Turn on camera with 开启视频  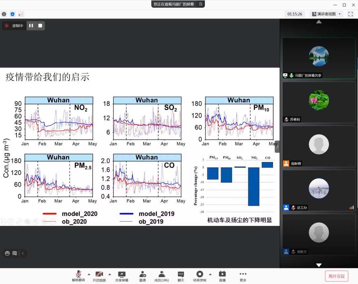pyautogui.click(x=99, y=276)
